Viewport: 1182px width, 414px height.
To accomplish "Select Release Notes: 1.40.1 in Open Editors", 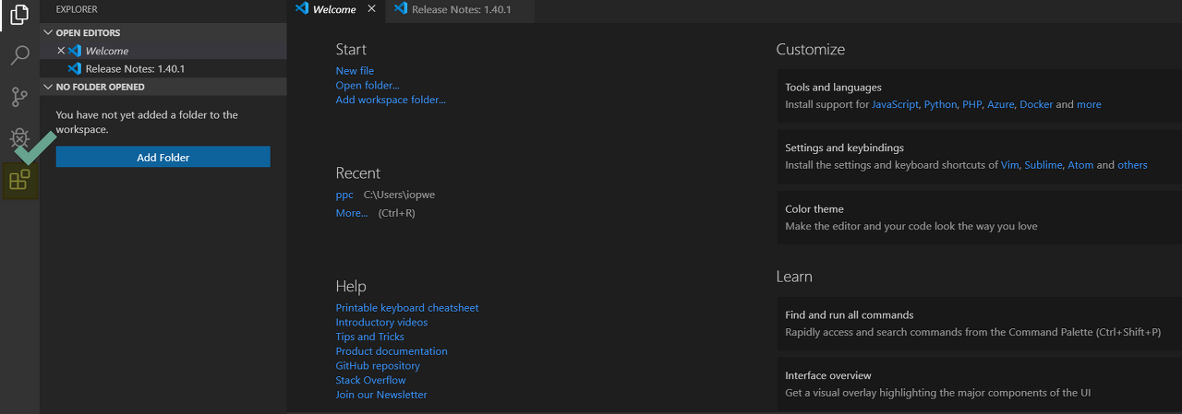I will (x=163, y=68).
